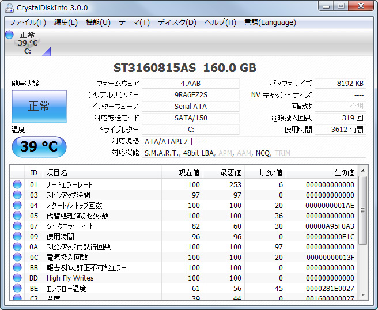Screen dimensions: 378x310
Task: Click the buffer size field 8192 KB
Action: (x=341, y=84)
